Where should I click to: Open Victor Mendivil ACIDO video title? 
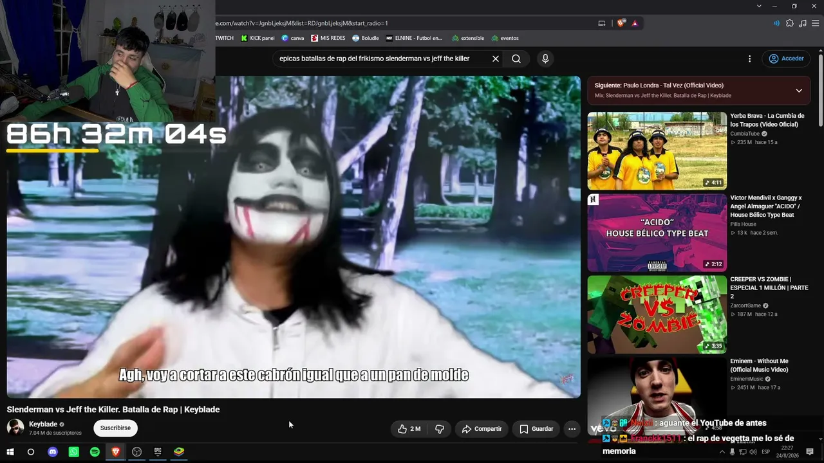[x=766, y=206]
